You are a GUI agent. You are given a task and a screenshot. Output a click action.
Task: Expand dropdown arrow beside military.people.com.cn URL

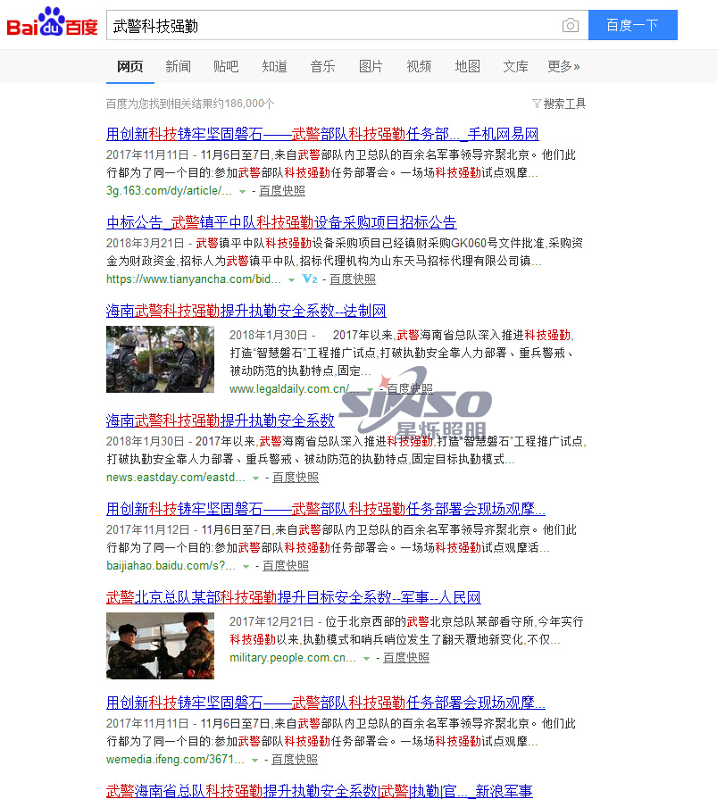coord(366,659)
